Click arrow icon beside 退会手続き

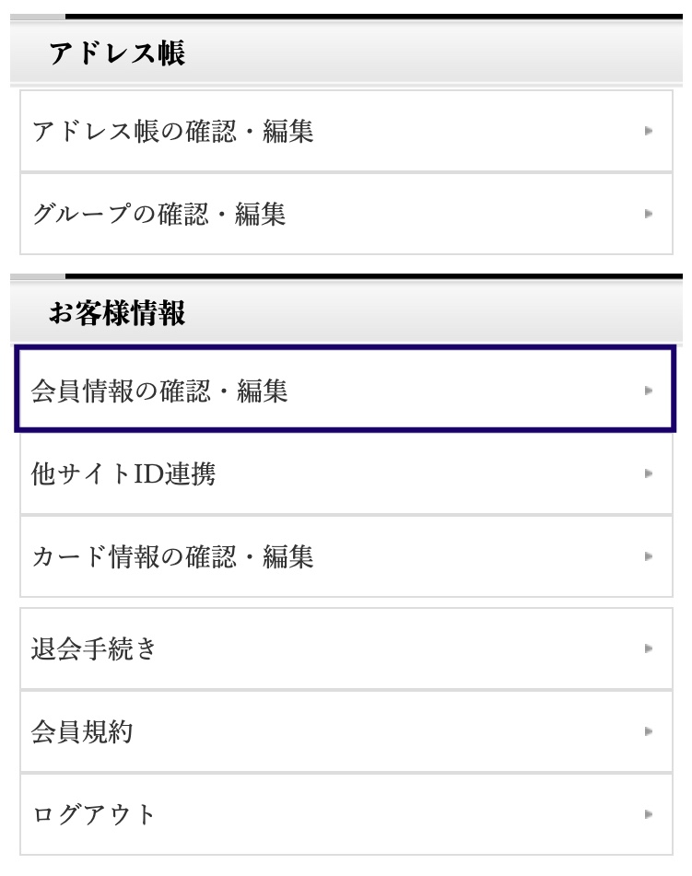[x=649, y=648]
